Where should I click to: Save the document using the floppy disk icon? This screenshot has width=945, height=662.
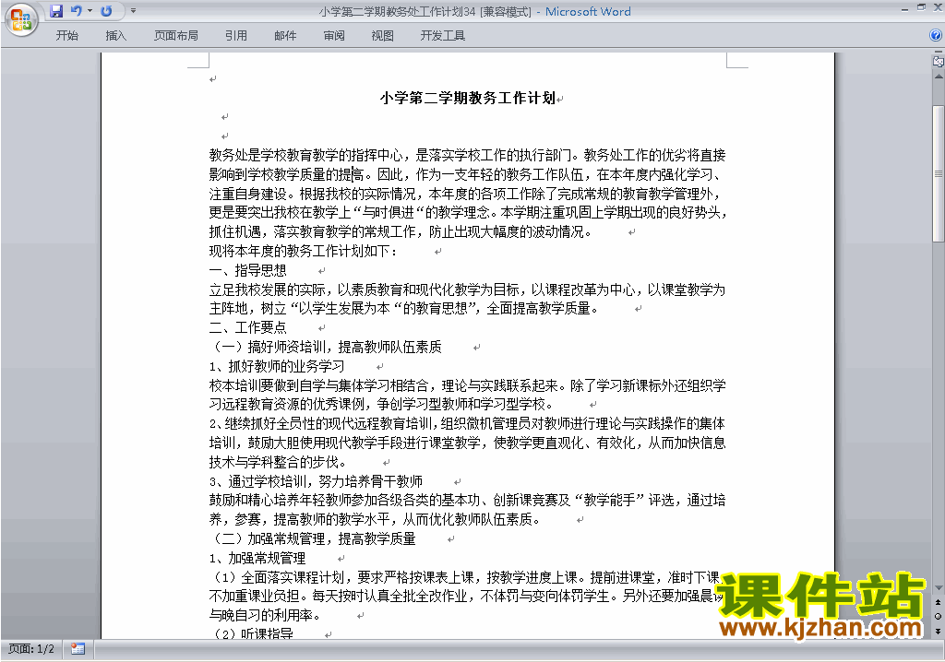tap(56, 11)
